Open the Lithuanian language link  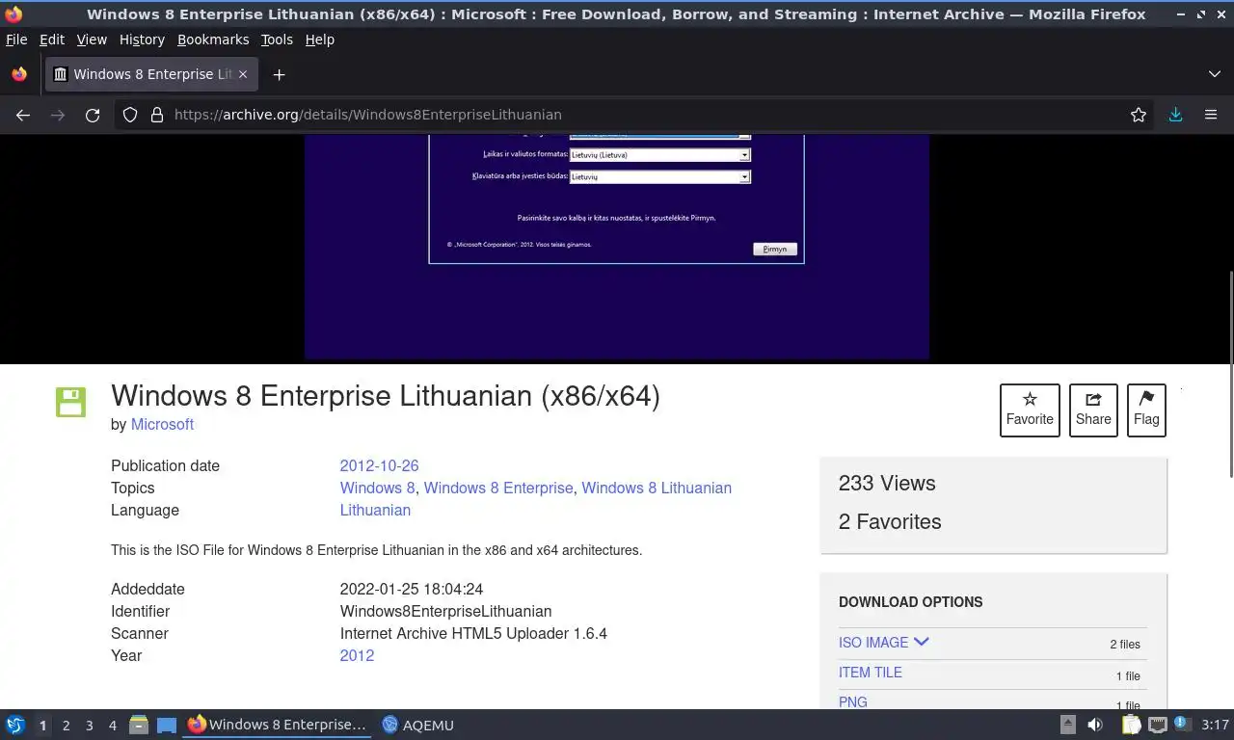tap(375, 510)
